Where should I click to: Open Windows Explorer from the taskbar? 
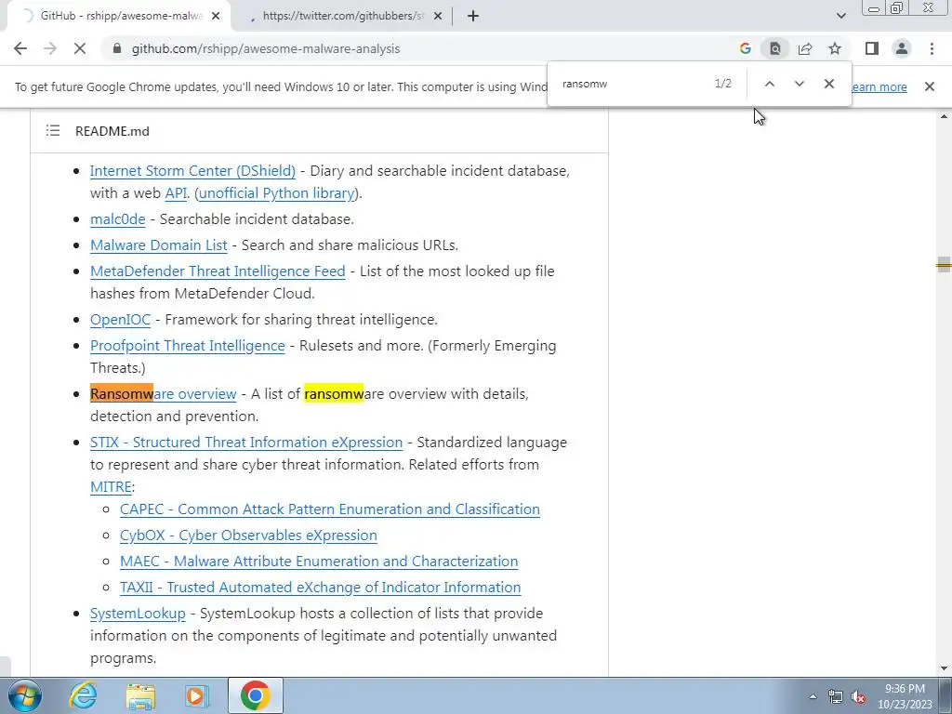point(140,695)
